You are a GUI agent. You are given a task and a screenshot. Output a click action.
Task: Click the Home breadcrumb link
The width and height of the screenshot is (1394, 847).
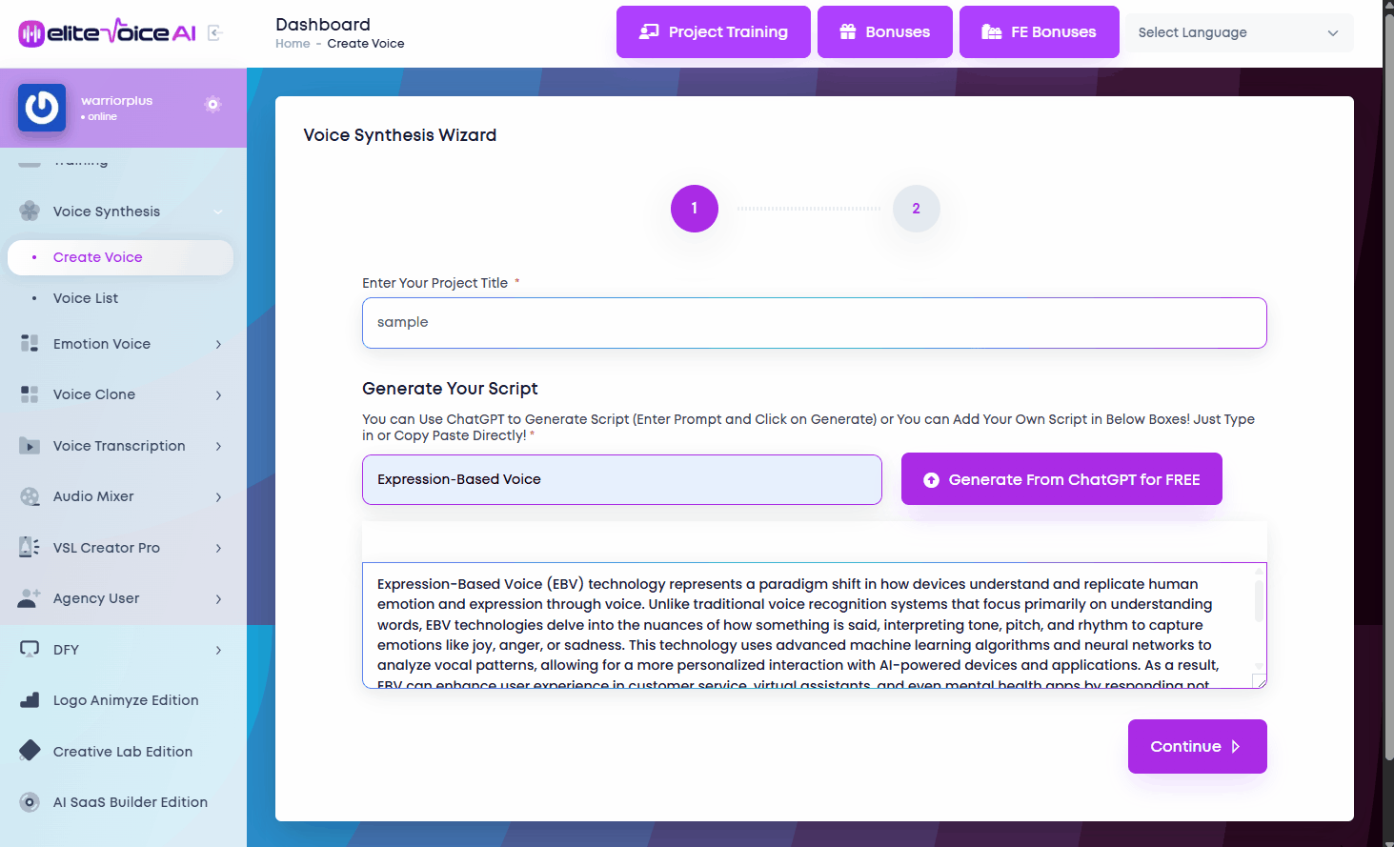tap(293, 44)
